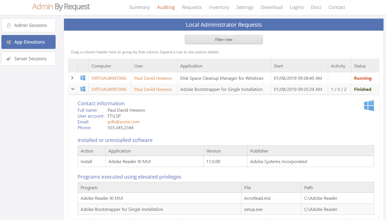Sort by the Status column header
386x220 pixels.
(x=360, y=66)
